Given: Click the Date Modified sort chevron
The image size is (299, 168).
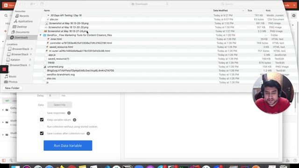Looking at the screenshot, I should pos(243,11).
